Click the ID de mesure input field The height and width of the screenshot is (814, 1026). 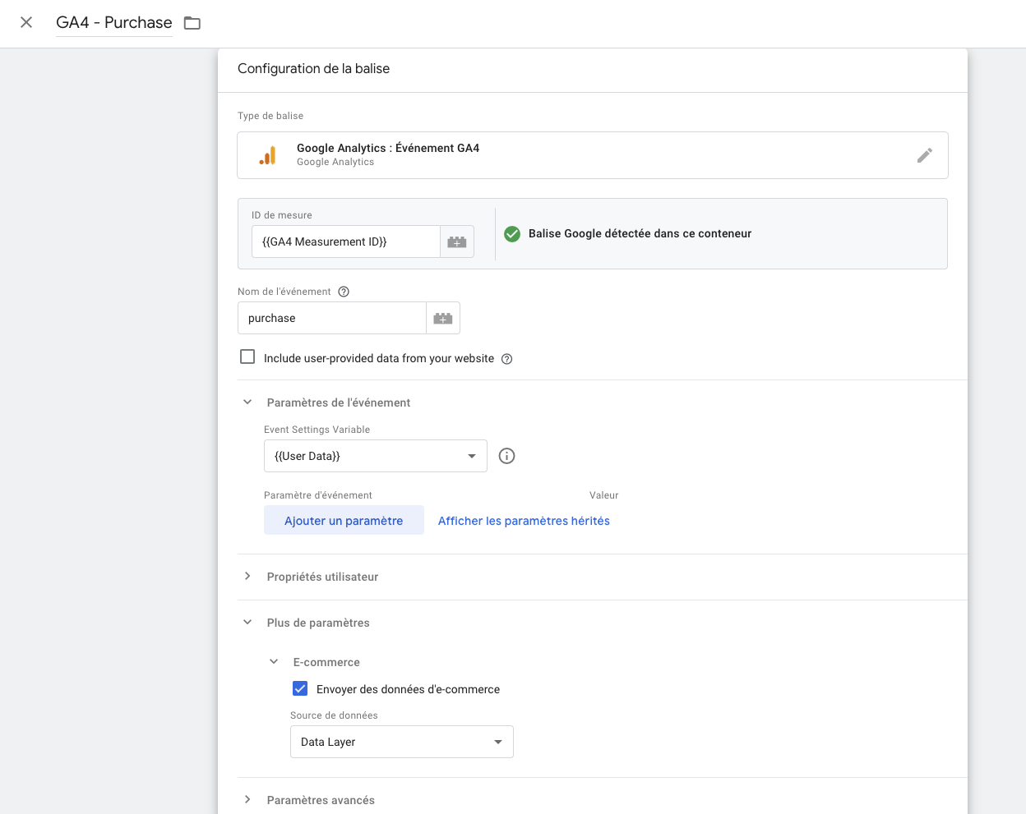coord(346,241)
